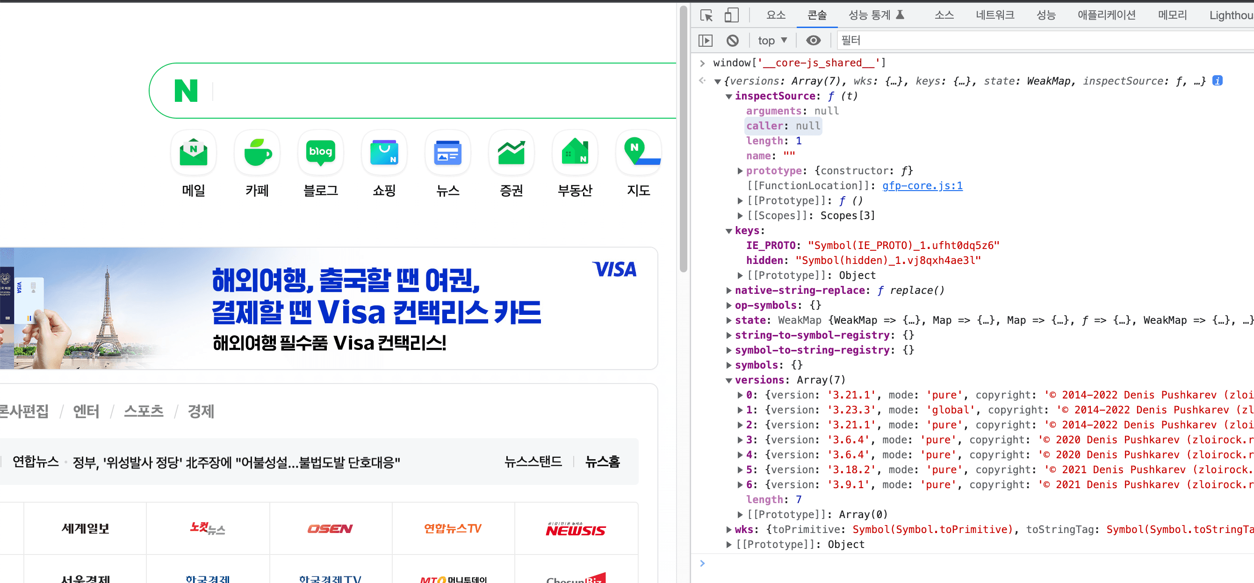
Task: Open 증권 via the stock chart icon
Action: pos(511,153)
